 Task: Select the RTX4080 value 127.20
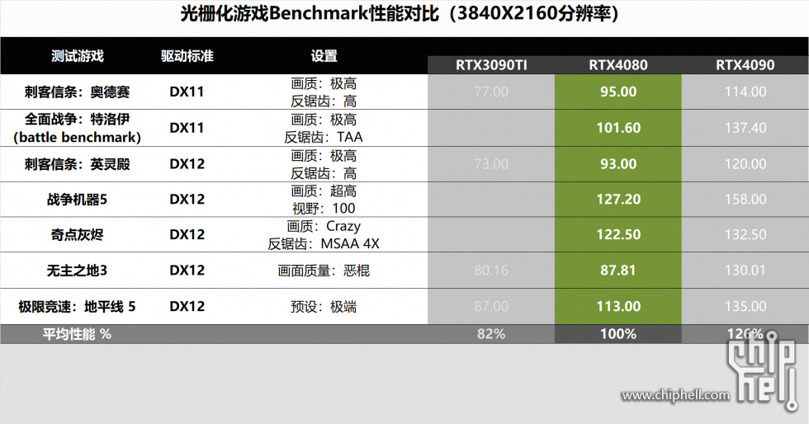(618, 199)
